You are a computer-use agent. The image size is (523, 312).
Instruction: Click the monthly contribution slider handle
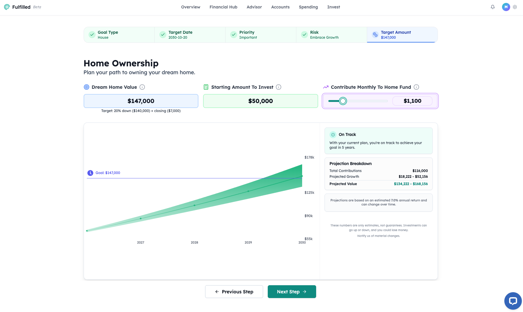click(x=343, y=101)
